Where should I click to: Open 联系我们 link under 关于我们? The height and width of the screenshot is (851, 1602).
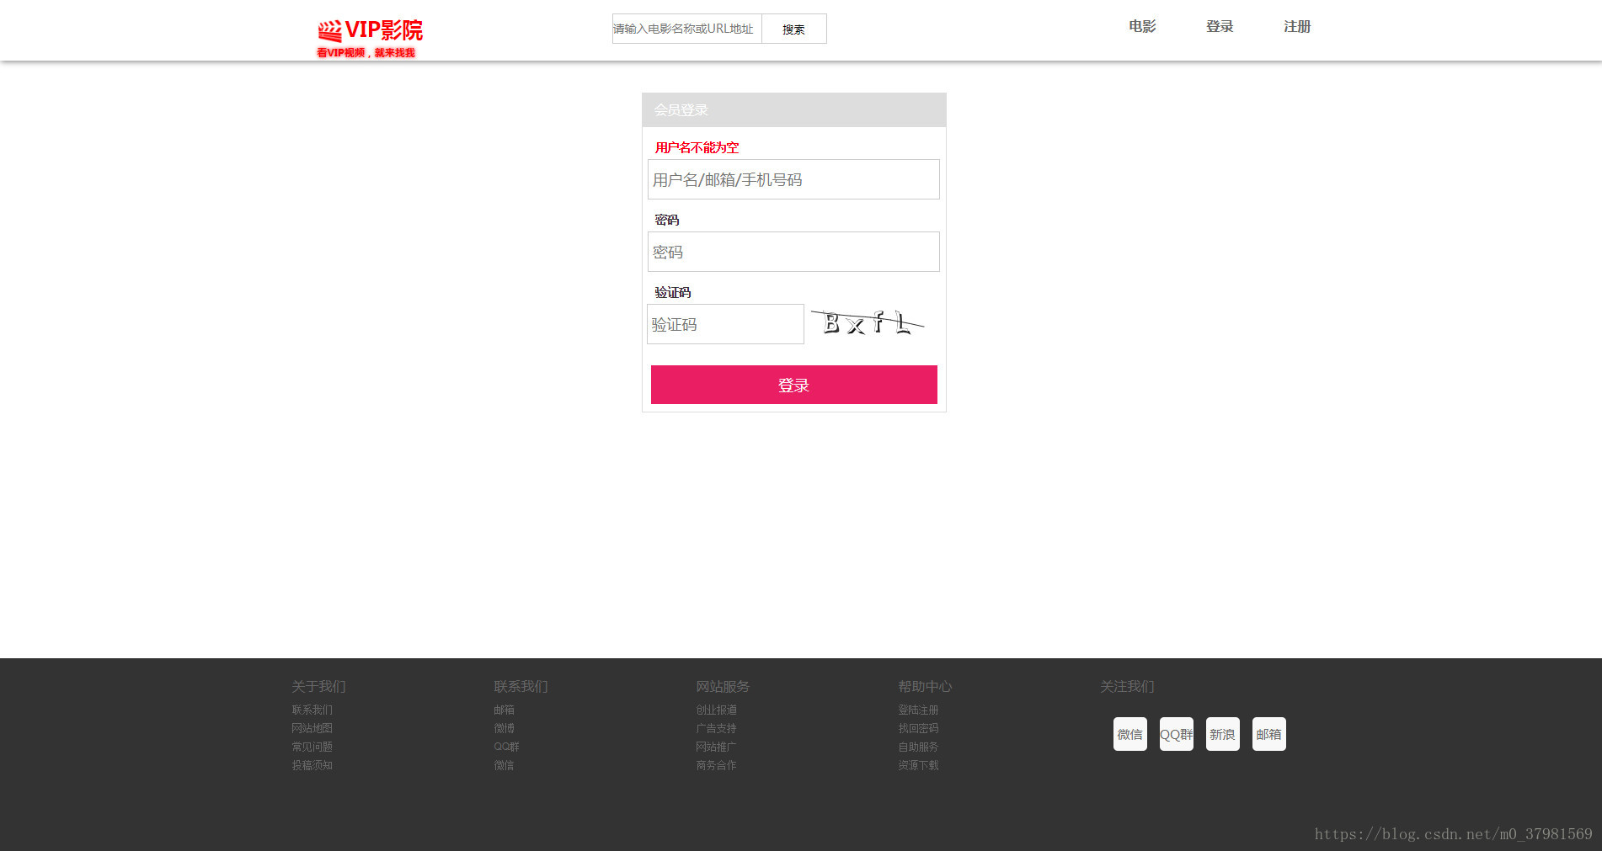[x=312, y=710]
